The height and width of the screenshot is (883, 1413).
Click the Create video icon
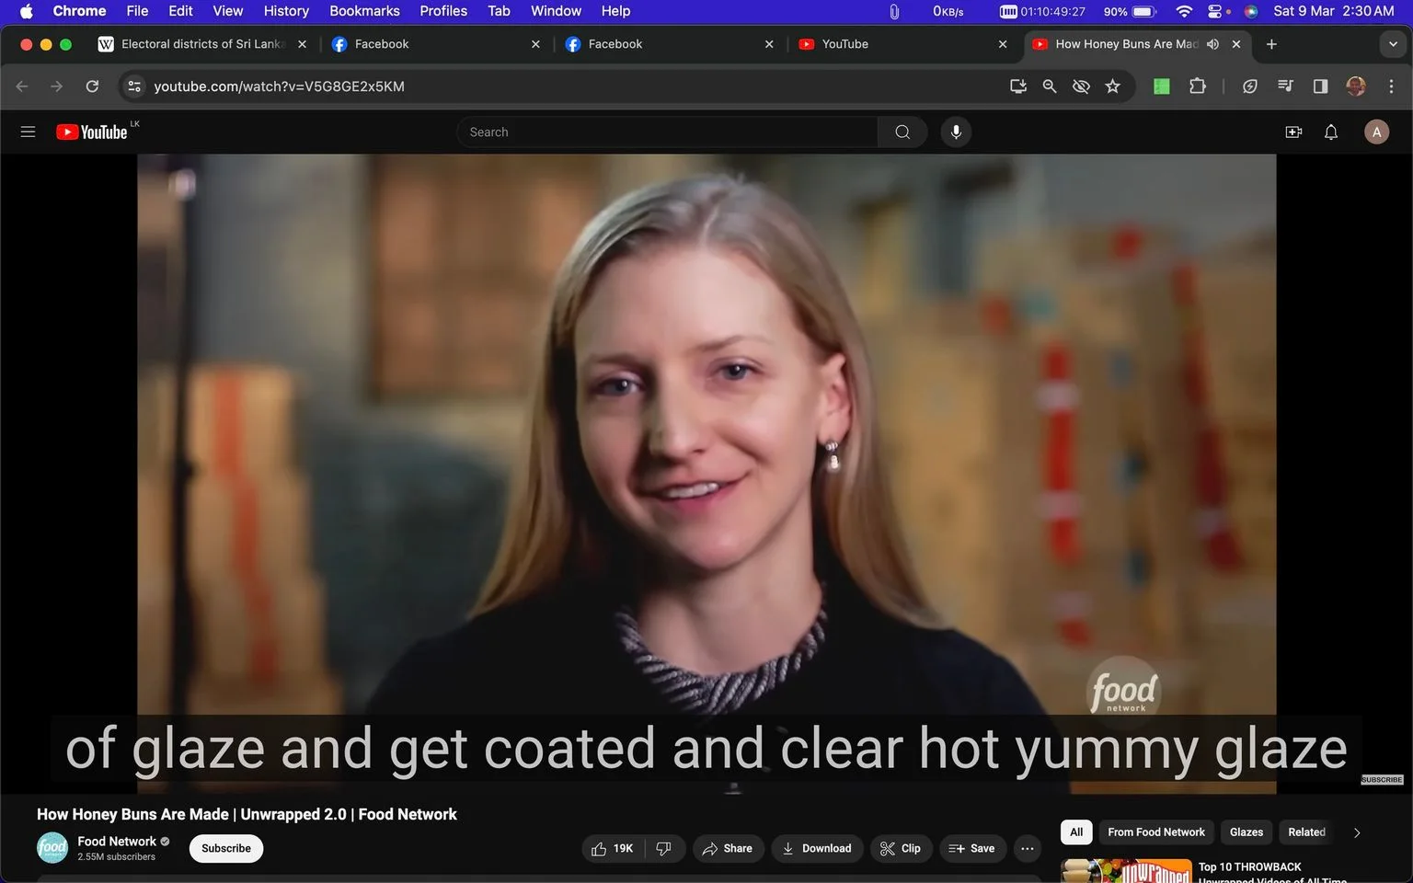click(x=1293, y=132)
